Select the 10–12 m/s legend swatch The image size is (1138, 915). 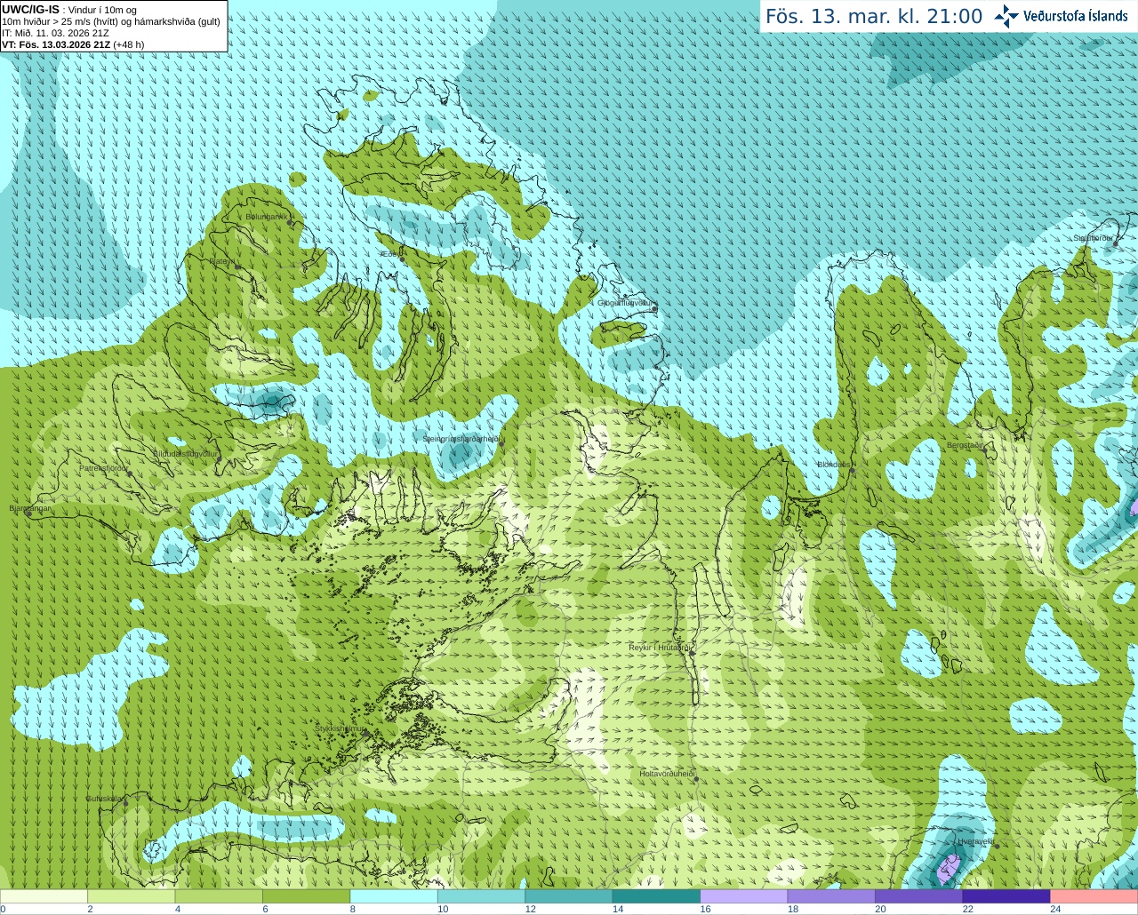coord(481,896)
